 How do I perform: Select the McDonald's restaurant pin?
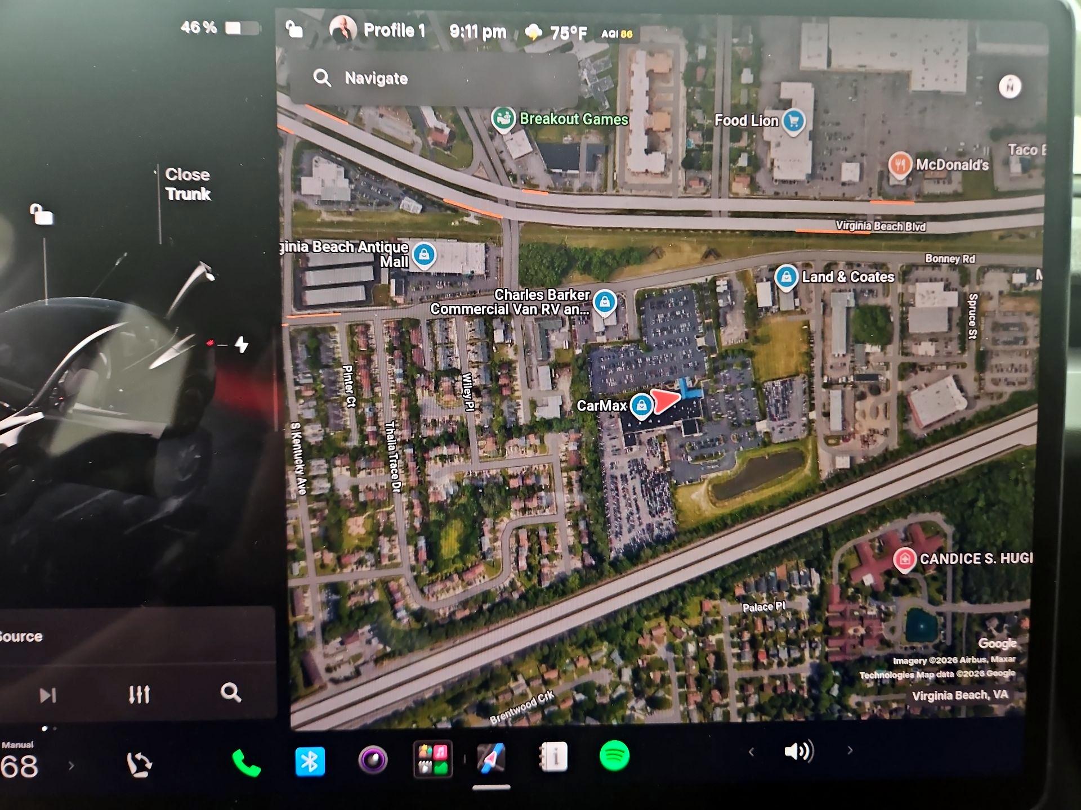coord(900,165)
